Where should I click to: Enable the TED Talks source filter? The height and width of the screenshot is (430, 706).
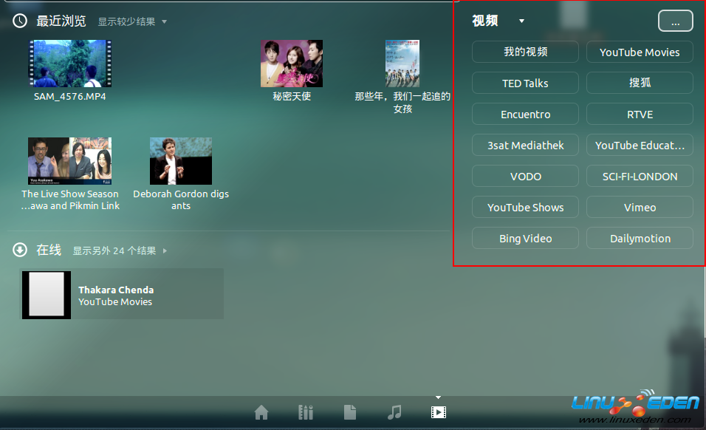coord(525,83)
